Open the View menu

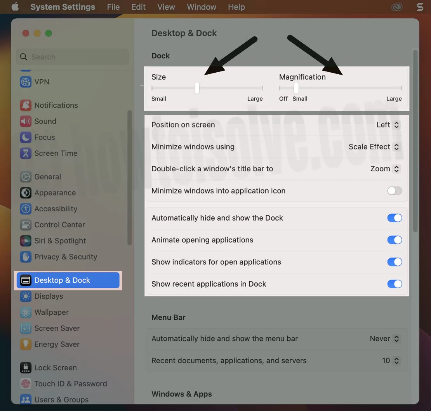click(x=166, y=7)
